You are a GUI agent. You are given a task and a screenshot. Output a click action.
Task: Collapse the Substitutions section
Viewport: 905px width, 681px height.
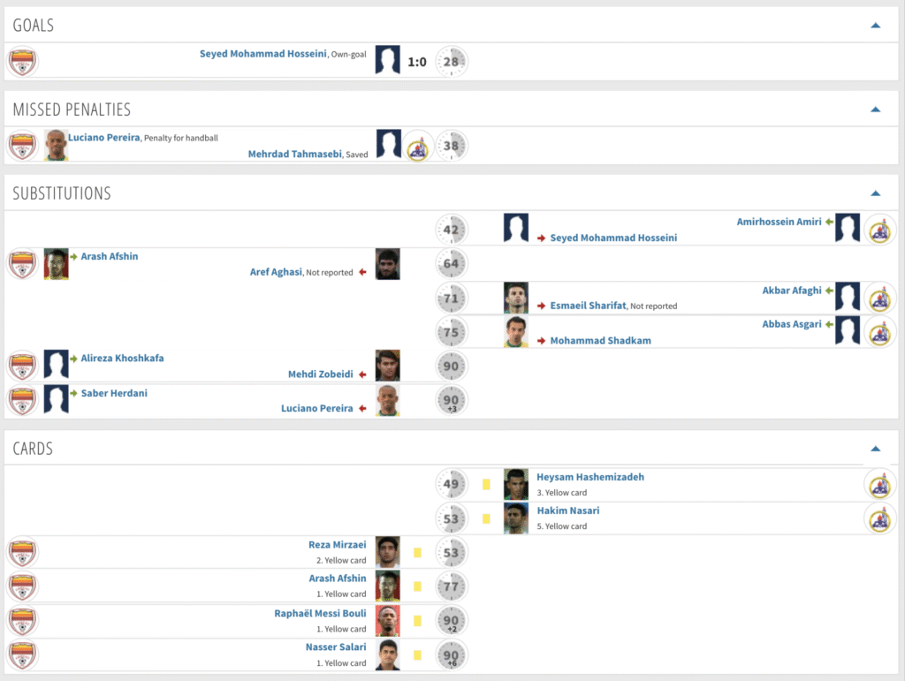pos(875,193)
